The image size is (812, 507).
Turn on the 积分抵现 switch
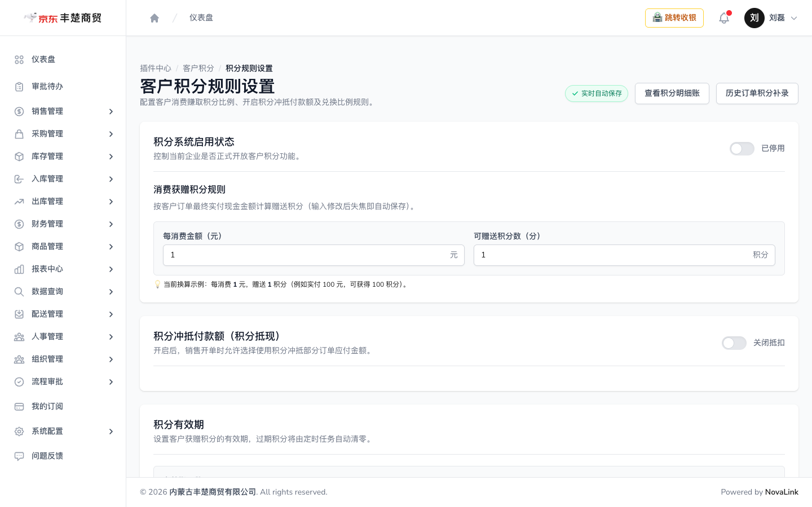734,343
